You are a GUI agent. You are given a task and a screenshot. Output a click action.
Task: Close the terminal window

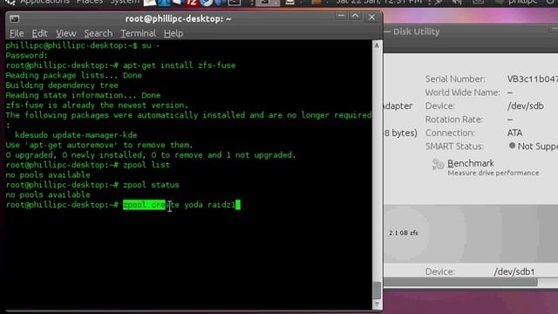coord(371,17)
